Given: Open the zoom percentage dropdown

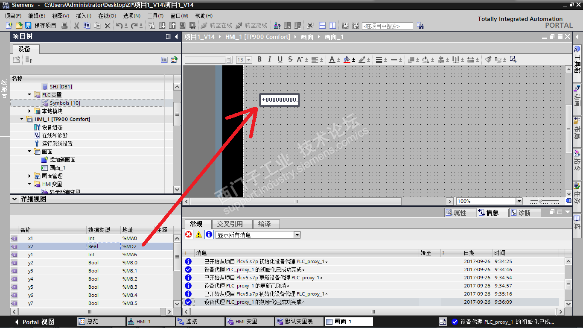Looking at the screenshot, I should pos(519,201).
